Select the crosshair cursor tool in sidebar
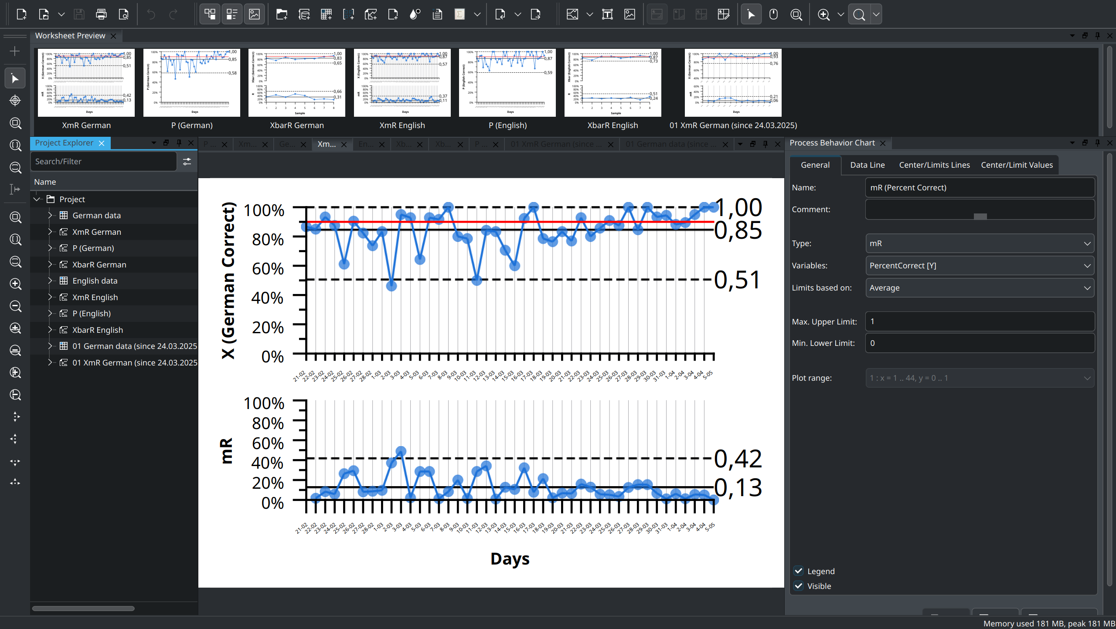The image size is (1116, 629). [x=15, y=101]
